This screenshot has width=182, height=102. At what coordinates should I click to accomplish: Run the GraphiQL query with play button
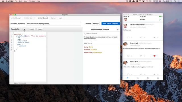point(24,29)
